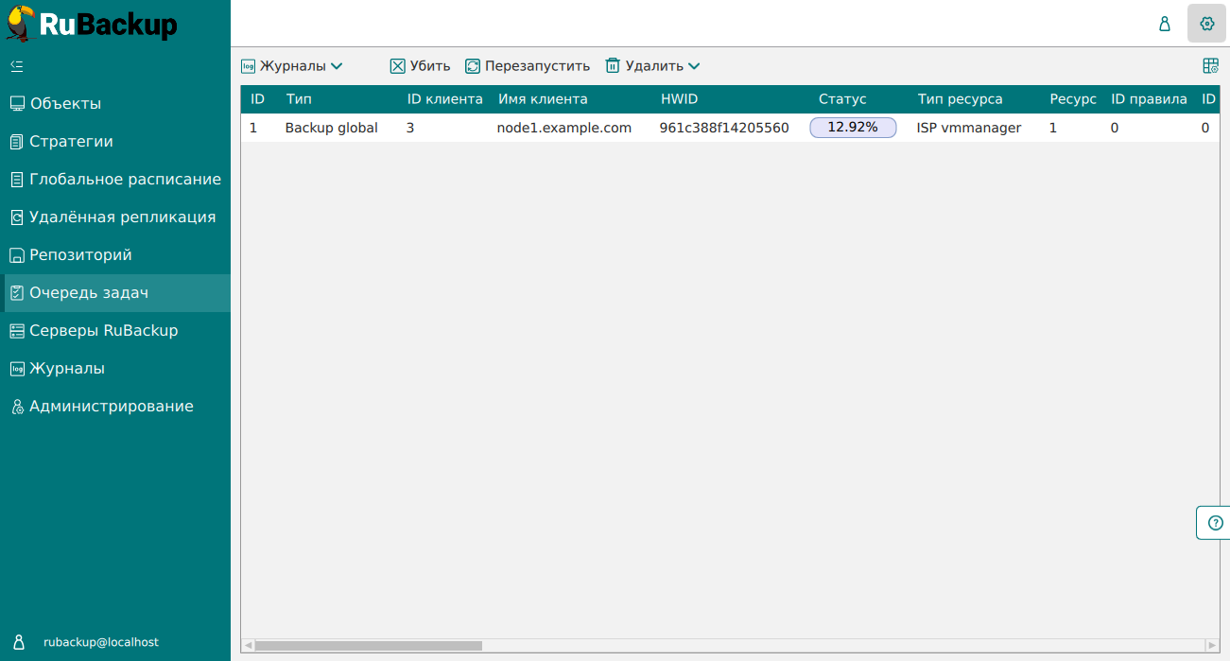Go to Стратегии in the sidebar

tap(71, 142)
